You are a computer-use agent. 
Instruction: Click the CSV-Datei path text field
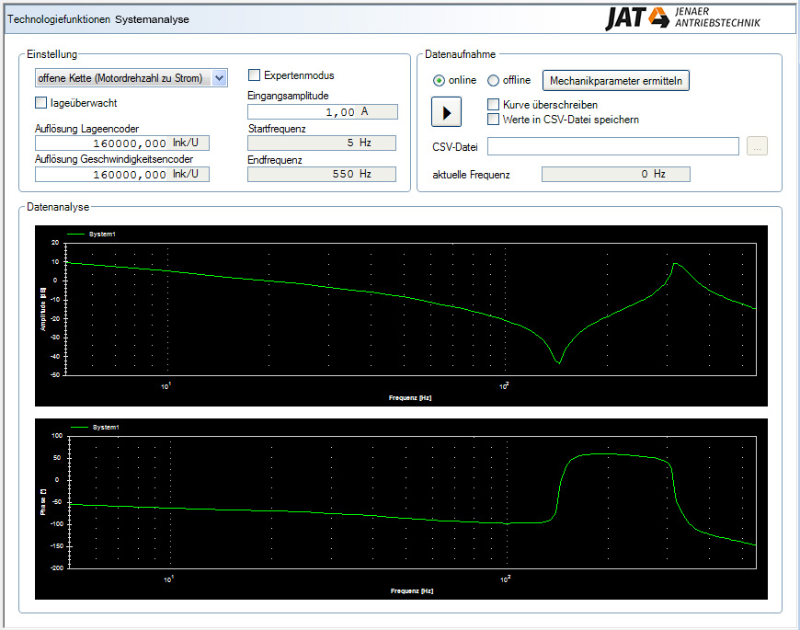tap(613, 146)
